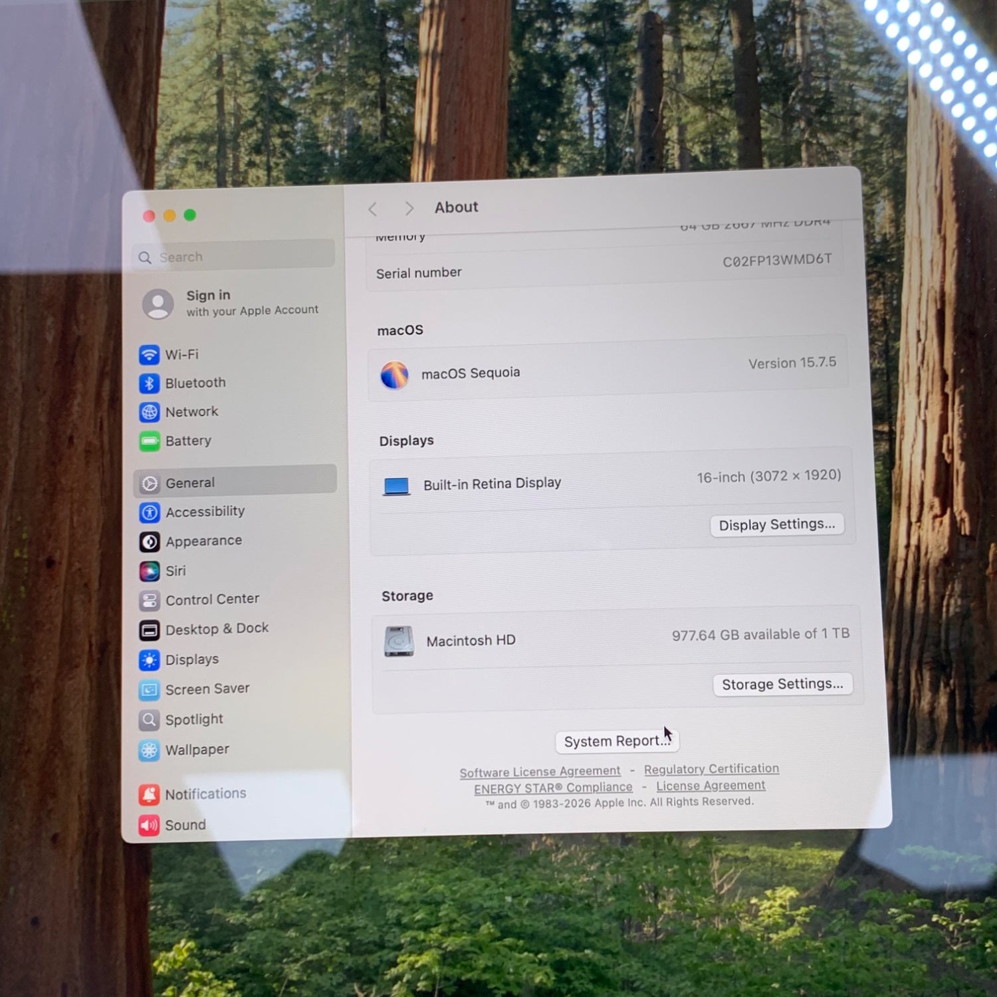Open the ENERGY STAR Compliance link
This screenshot has width=997, height=997.
(553, 788)
